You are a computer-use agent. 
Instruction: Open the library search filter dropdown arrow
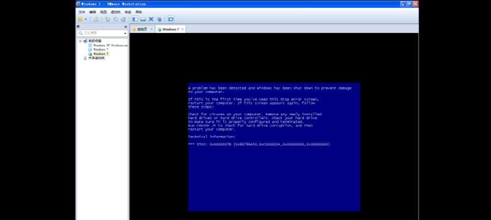(125, 33)
